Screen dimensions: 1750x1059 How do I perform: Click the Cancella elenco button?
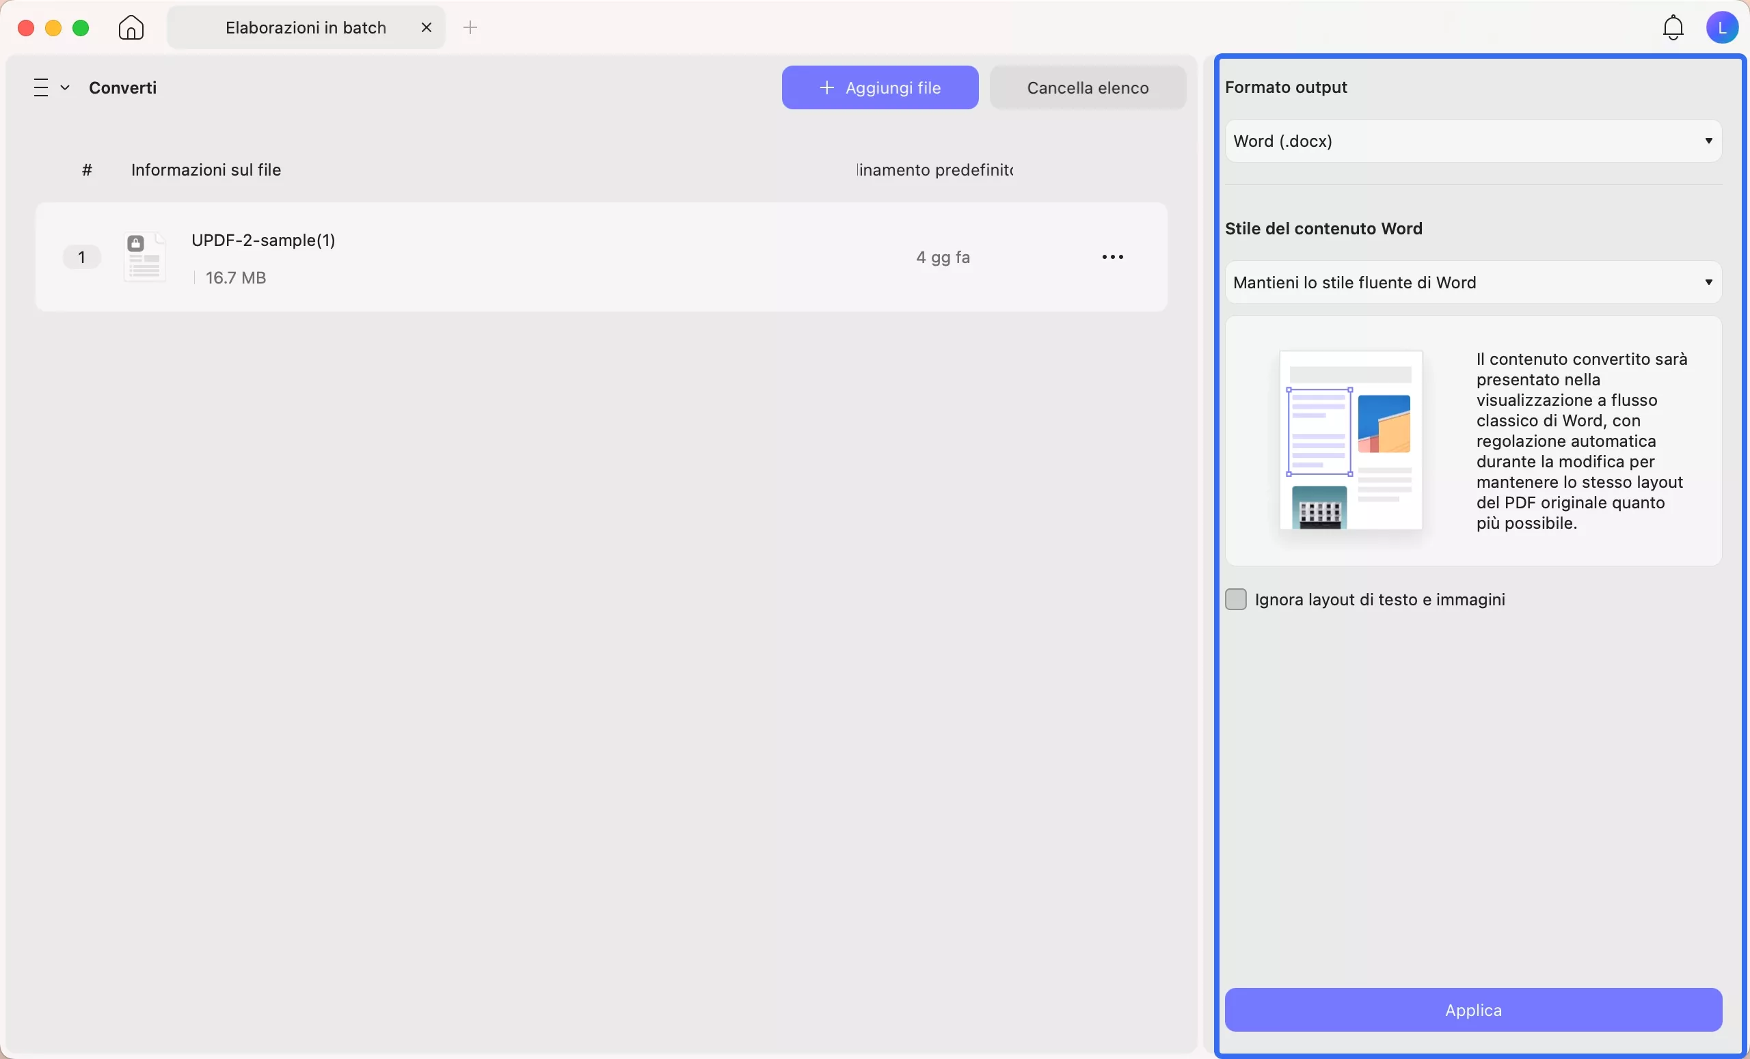(x=1088, y=87)
